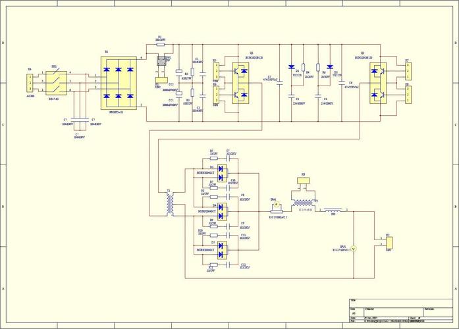The image size is (459, 329).
Task: Click the MURP30040CT label beside D3
Action: (205, 172)
